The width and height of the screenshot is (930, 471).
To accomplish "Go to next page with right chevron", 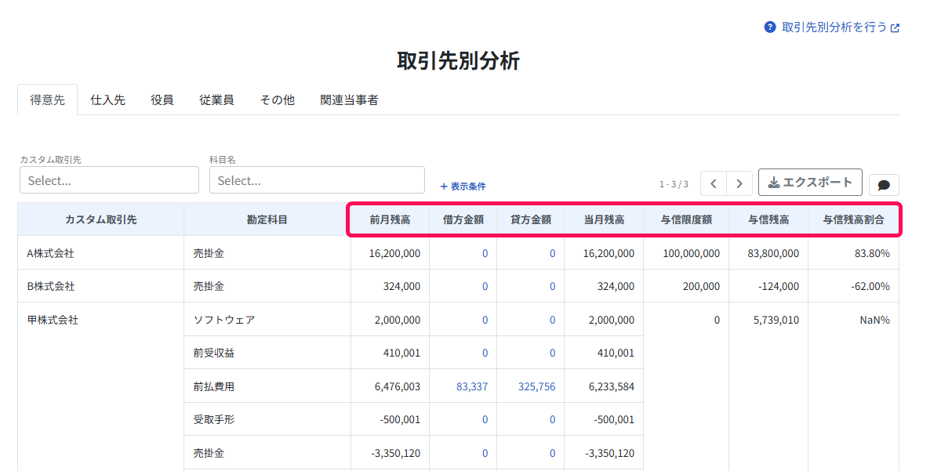I will [739, 183].
